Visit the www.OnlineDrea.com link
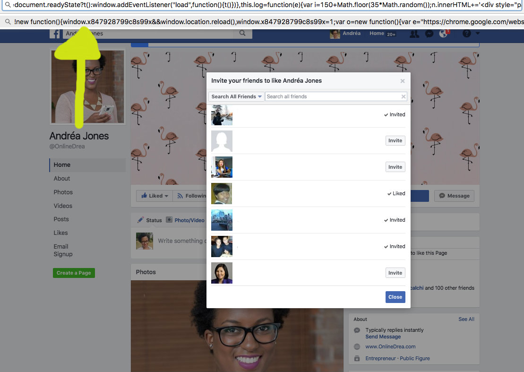 pyautogui.click(x=390, y=346)
